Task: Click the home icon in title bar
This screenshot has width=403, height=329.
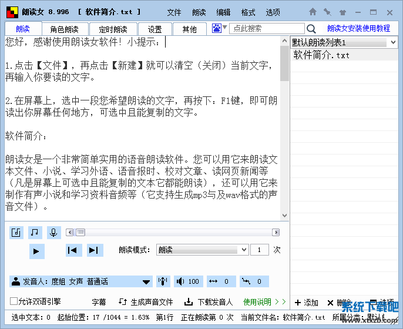Action: coord(313,12)
